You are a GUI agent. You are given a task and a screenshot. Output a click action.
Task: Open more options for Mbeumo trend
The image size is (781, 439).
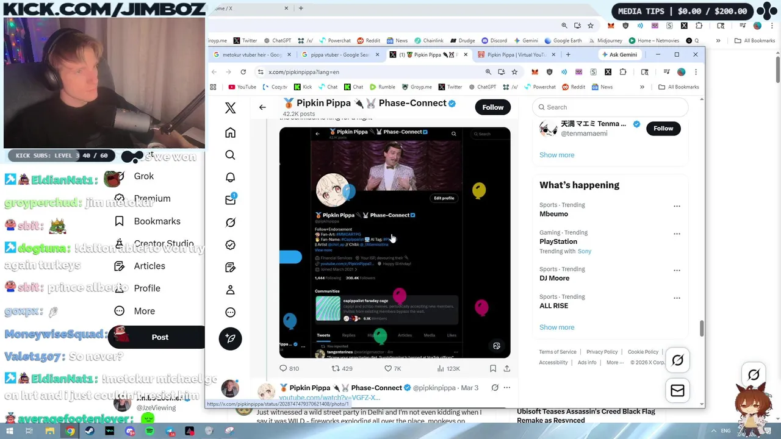pyautogui.click(x=677, y=206)
